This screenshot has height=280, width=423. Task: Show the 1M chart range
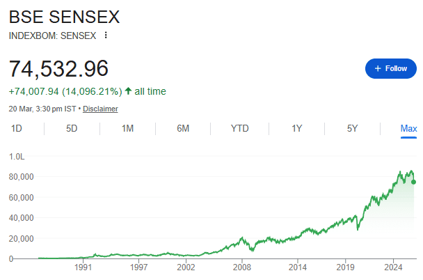(x=127, y=128)
